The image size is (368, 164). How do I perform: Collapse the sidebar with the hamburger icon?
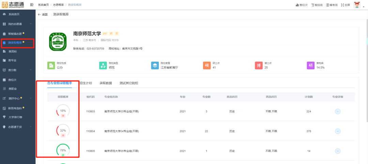point(32,5)
